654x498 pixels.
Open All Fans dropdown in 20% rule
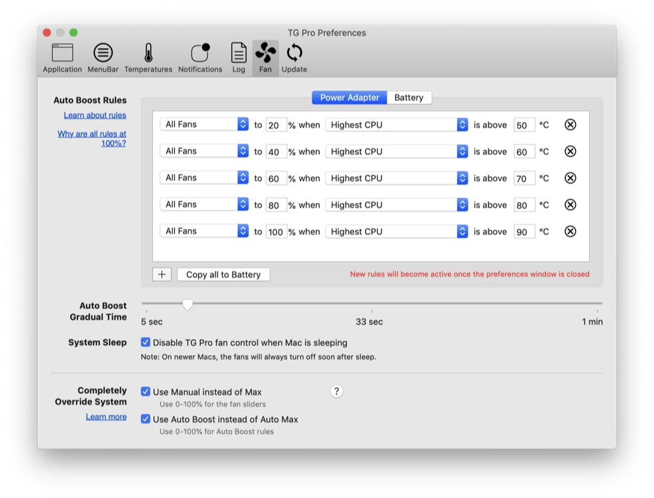[x=204, y=124]
